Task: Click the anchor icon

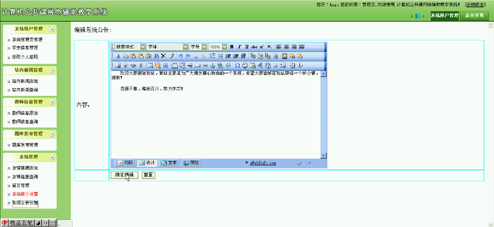Action: [213, 66]
